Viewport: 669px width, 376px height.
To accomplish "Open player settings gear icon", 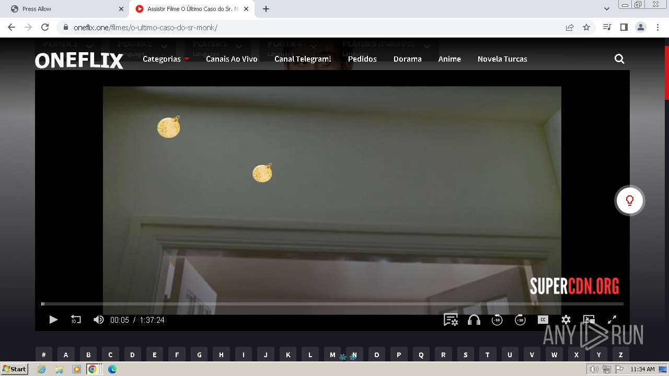I will (x=566, y=320).
